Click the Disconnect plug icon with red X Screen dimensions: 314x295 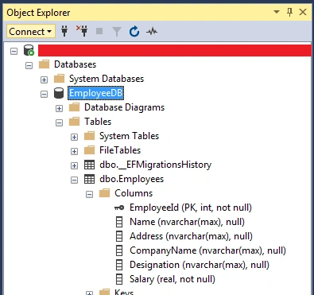82,31
